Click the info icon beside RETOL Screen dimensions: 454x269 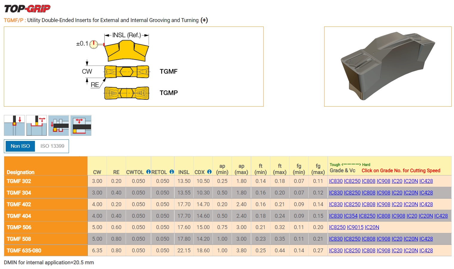pyautogui.click(x=172, y=172)
